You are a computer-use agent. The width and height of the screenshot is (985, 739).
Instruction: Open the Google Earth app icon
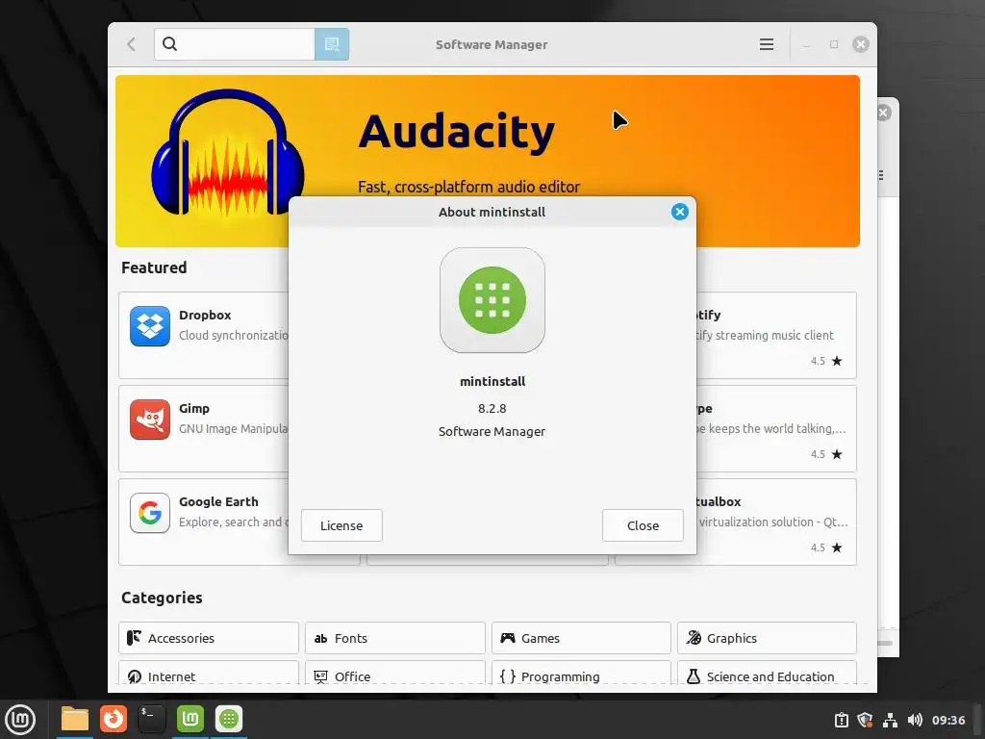[x=149, y=513]
